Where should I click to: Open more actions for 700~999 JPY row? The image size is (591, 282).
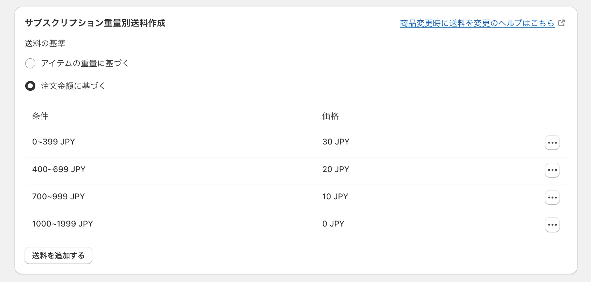552,198
